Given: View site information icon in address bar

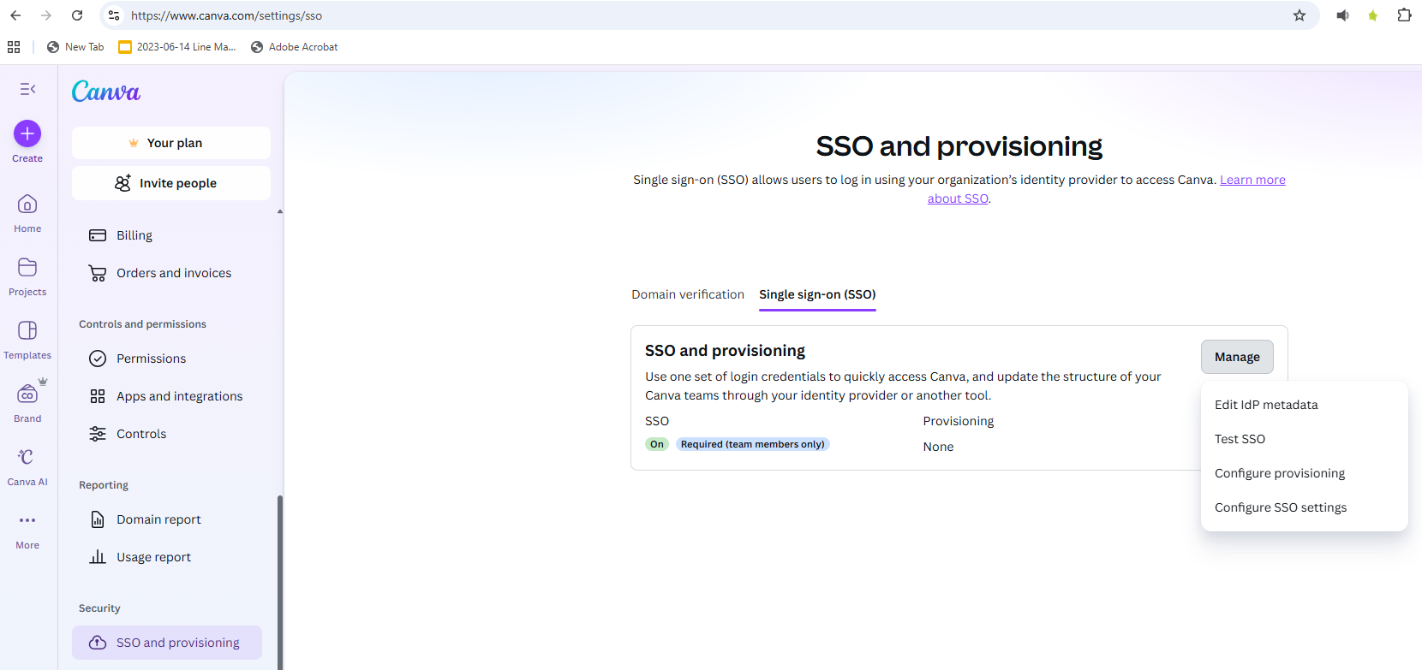Looking at the screenshot, I should pyautogui.click(x=114, y=15).
